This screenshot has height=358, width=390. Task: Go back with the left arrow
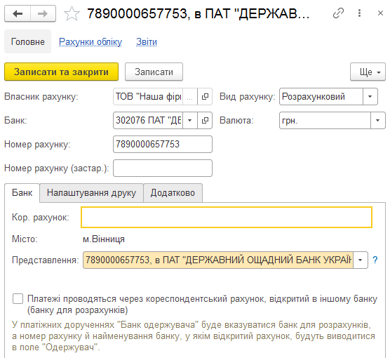(18, 14)
